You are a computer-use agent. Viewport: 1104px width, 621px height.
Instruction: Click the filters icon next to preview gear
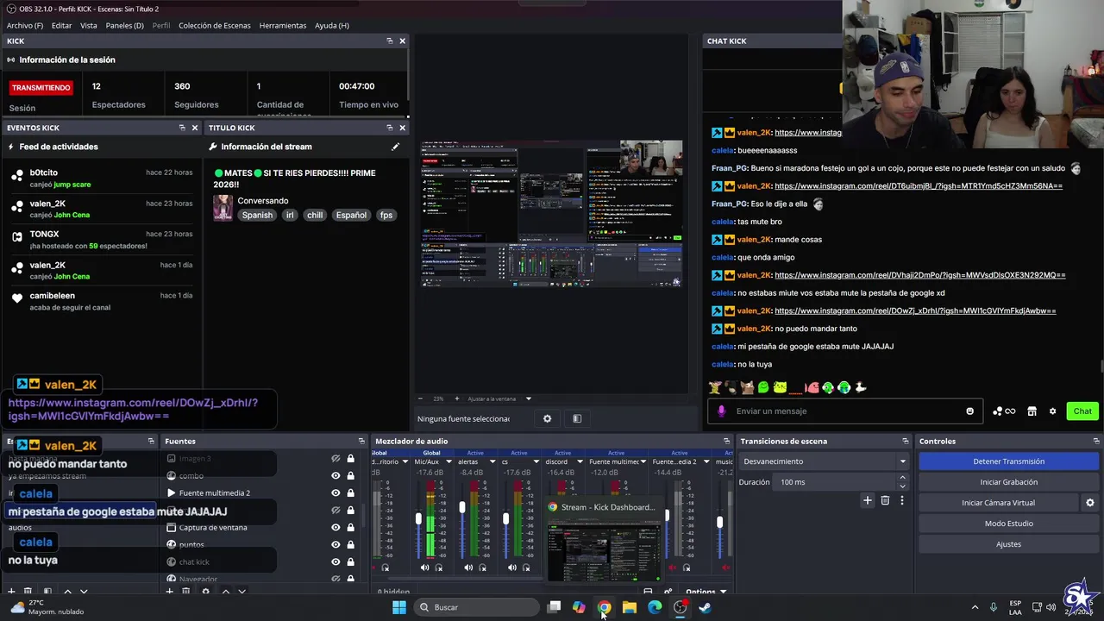[x=577, y=418]
